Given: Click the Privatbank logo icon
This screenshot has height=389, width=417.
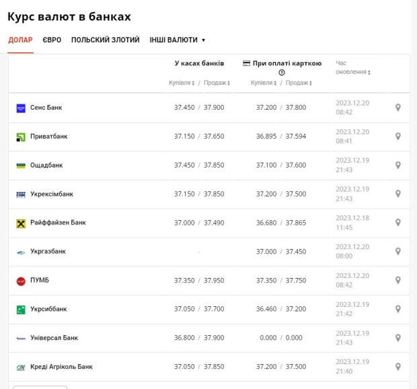Looking at the screenshot, I should tap(21, 137).
